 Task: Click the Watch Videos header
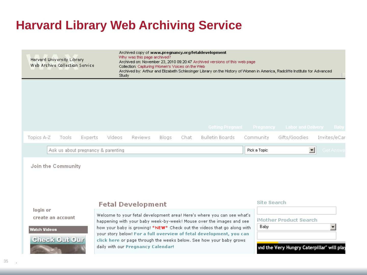coord(58,230)
